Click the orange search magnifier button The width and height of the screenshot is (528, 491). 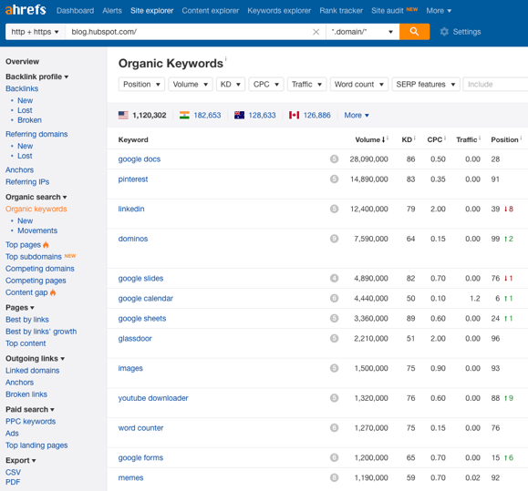coord(414,32)
